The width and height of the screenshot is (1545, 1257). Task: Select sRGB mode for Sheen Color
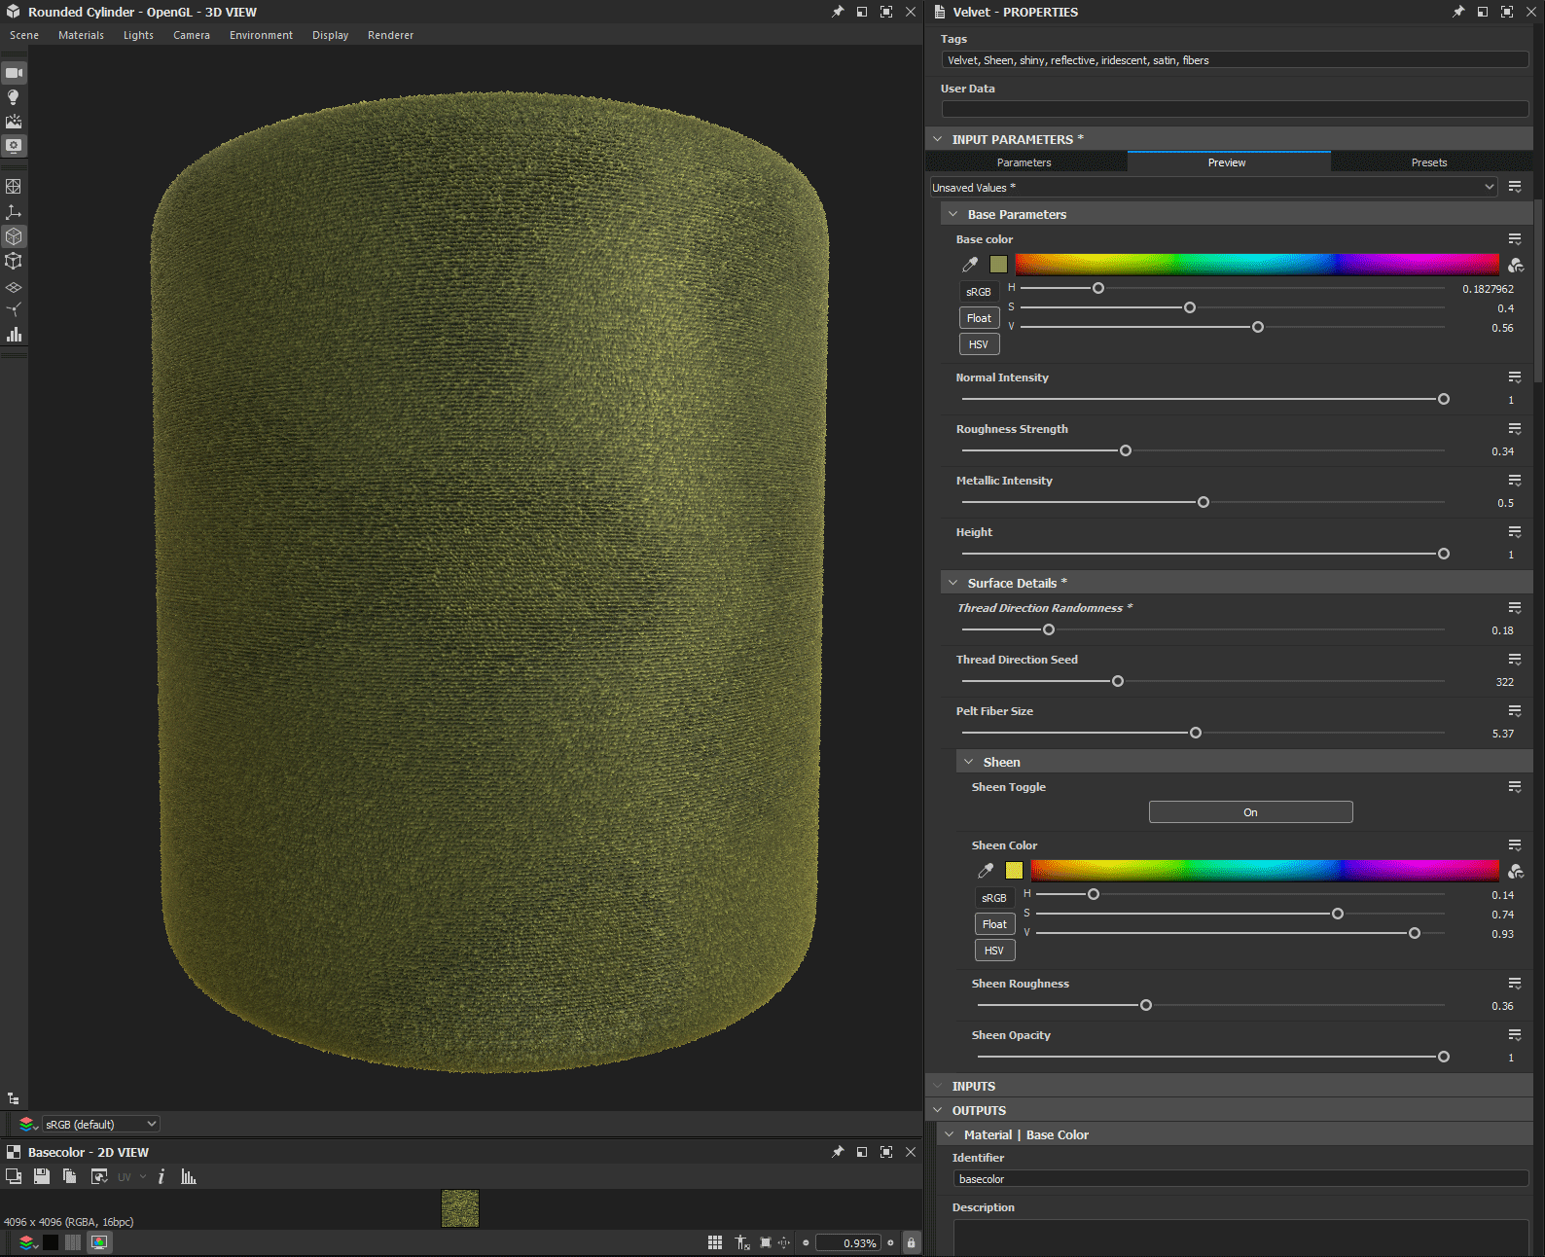tap(994, 898)
